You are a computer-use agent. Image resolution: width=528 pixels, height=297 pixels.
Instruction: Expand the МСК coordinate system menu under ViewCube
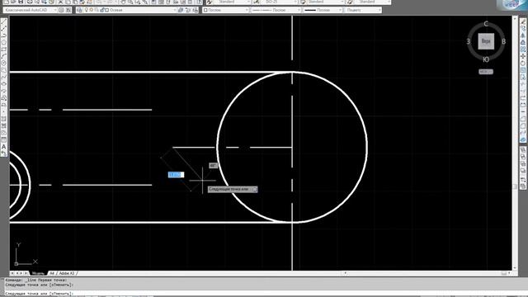pos(486,72)
